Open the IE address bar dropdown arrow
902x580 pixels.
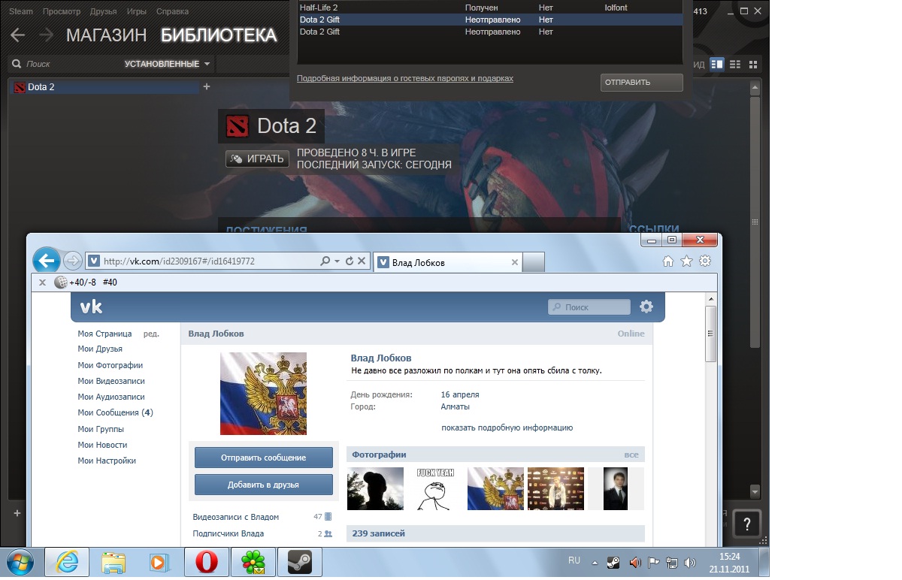pos(337,261)
